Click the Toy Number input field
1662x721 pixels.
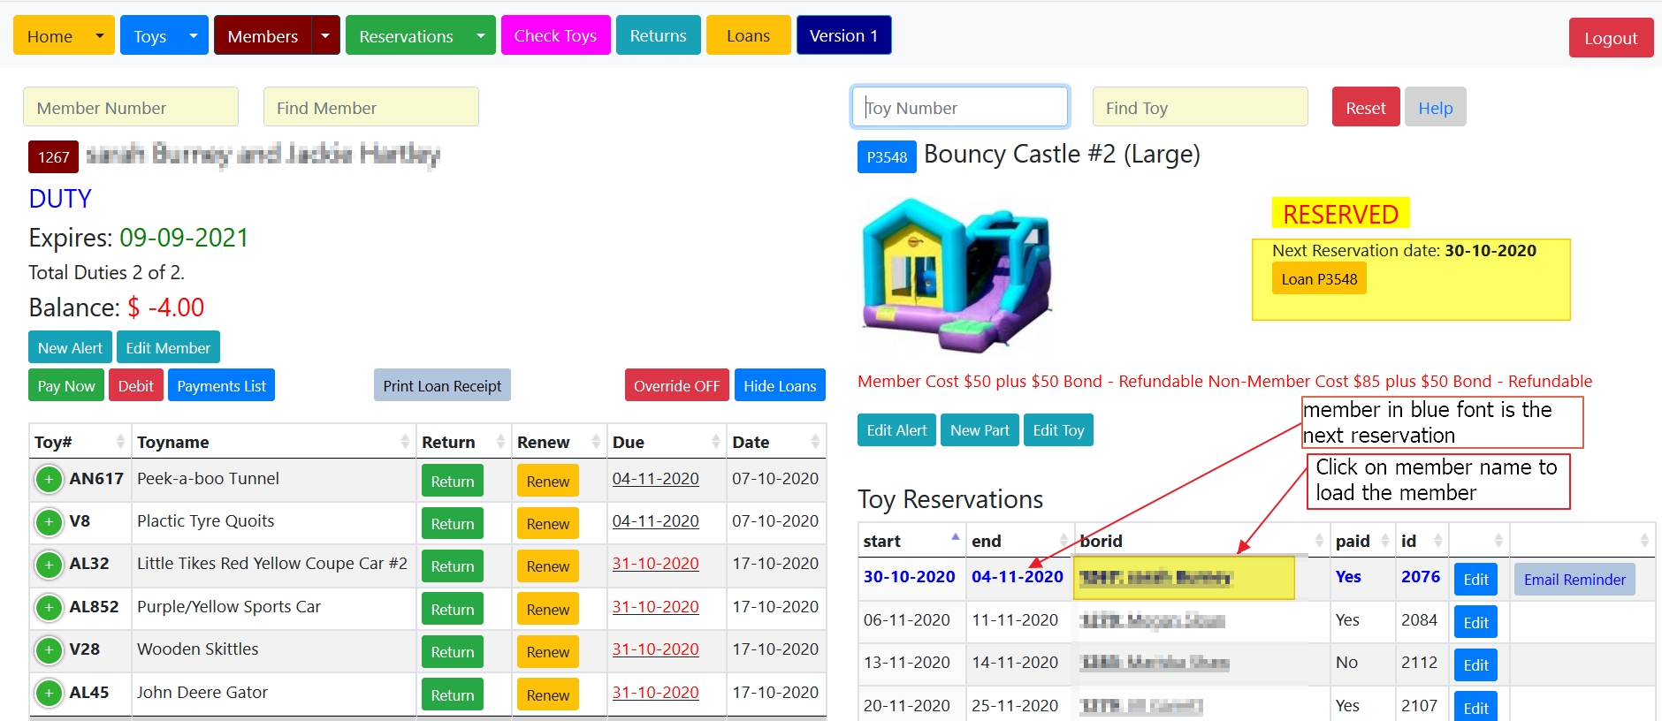click(959, 108)
